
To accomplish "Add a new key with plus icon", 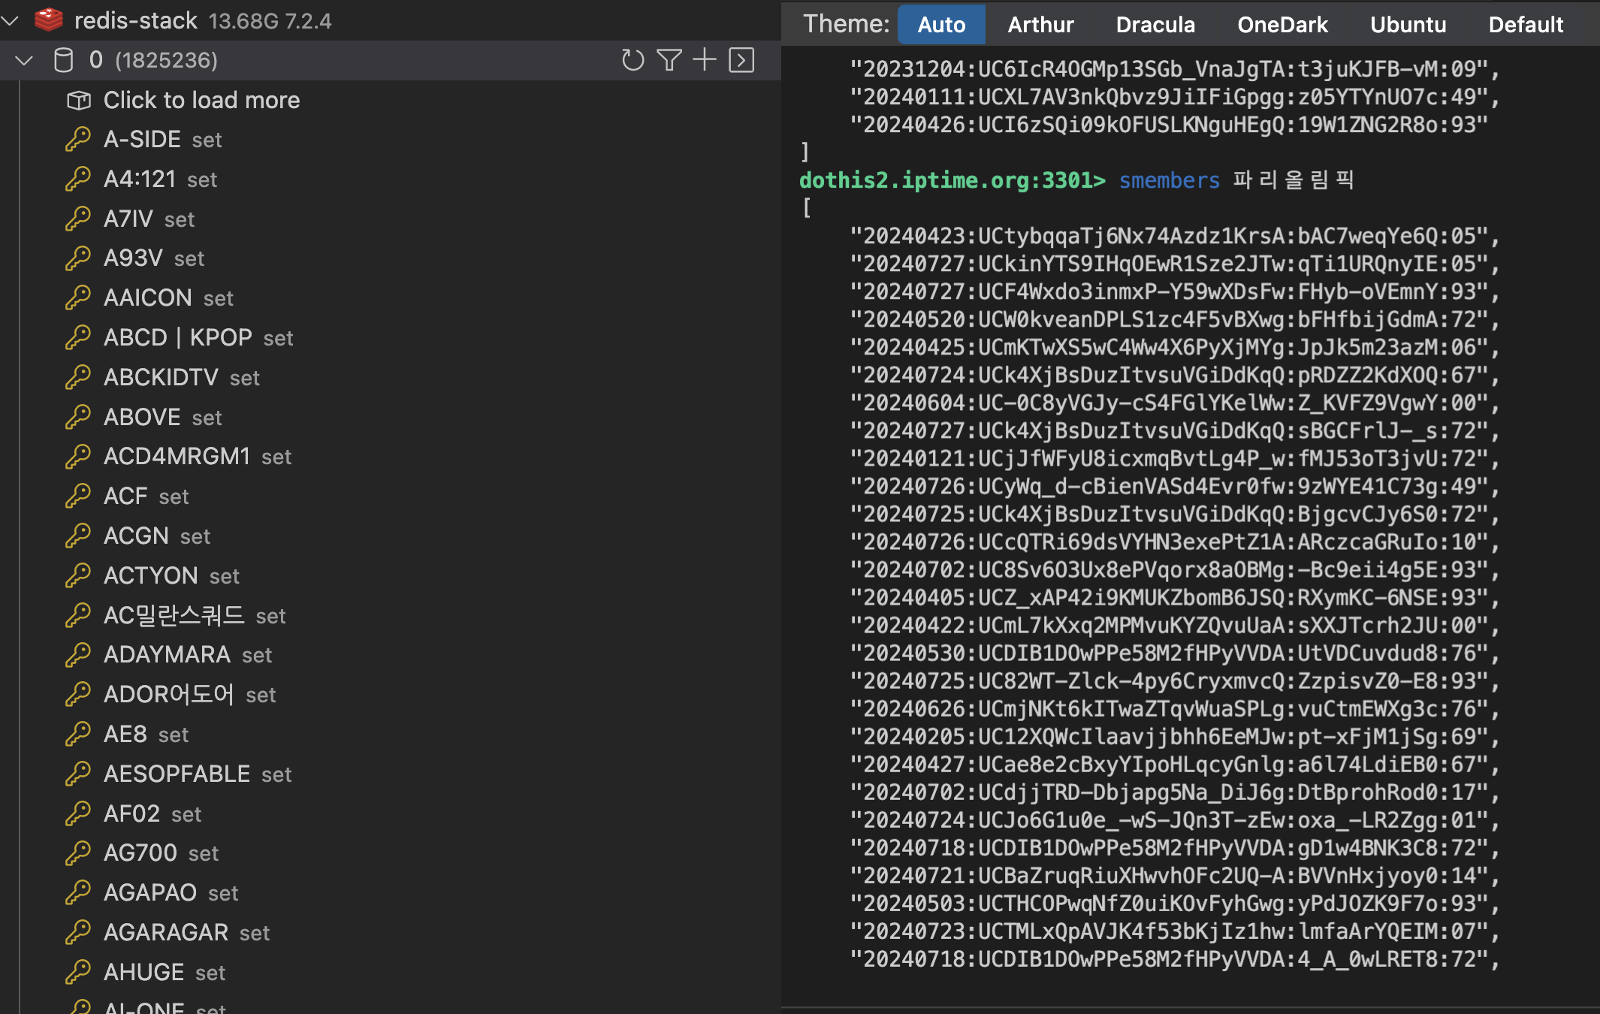I will click(x=705, y=59).
